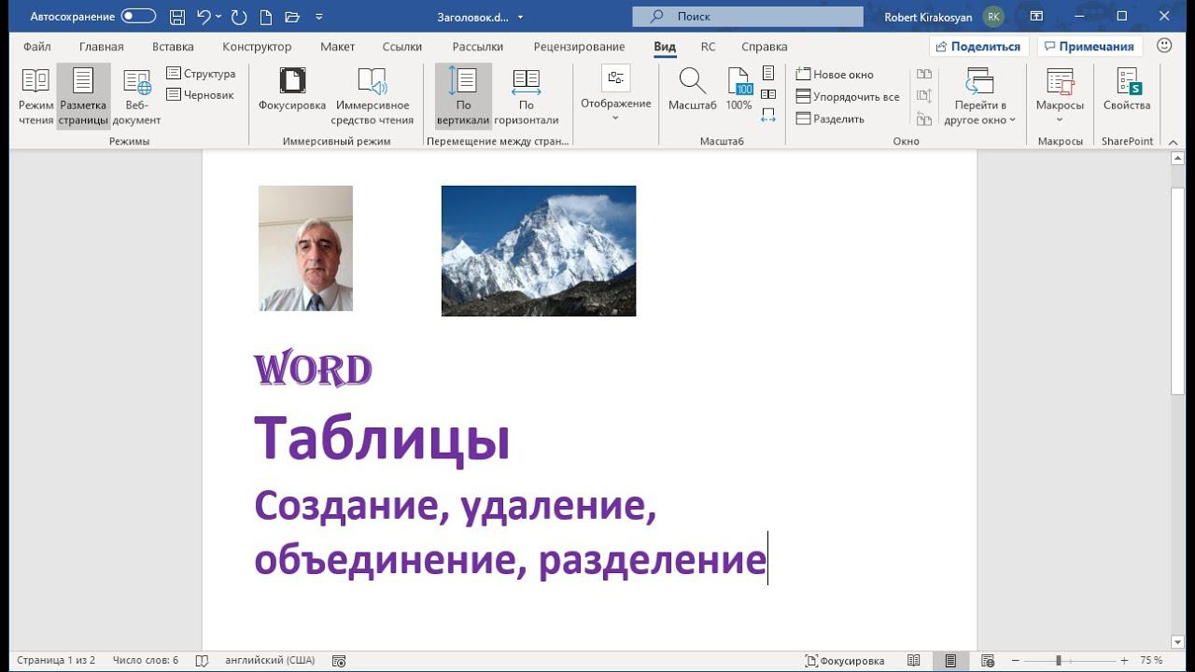The image size is (1195, 672).
Task: Open word count Число слов: 6
Action: point(145,661)
